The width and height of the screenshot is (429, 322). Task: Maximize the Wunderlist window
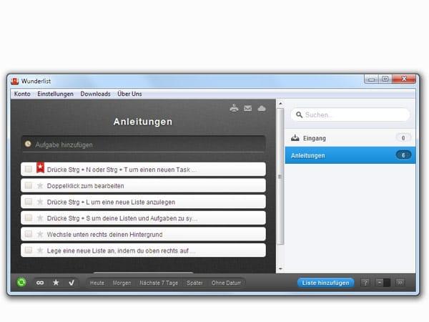[385, 79]
